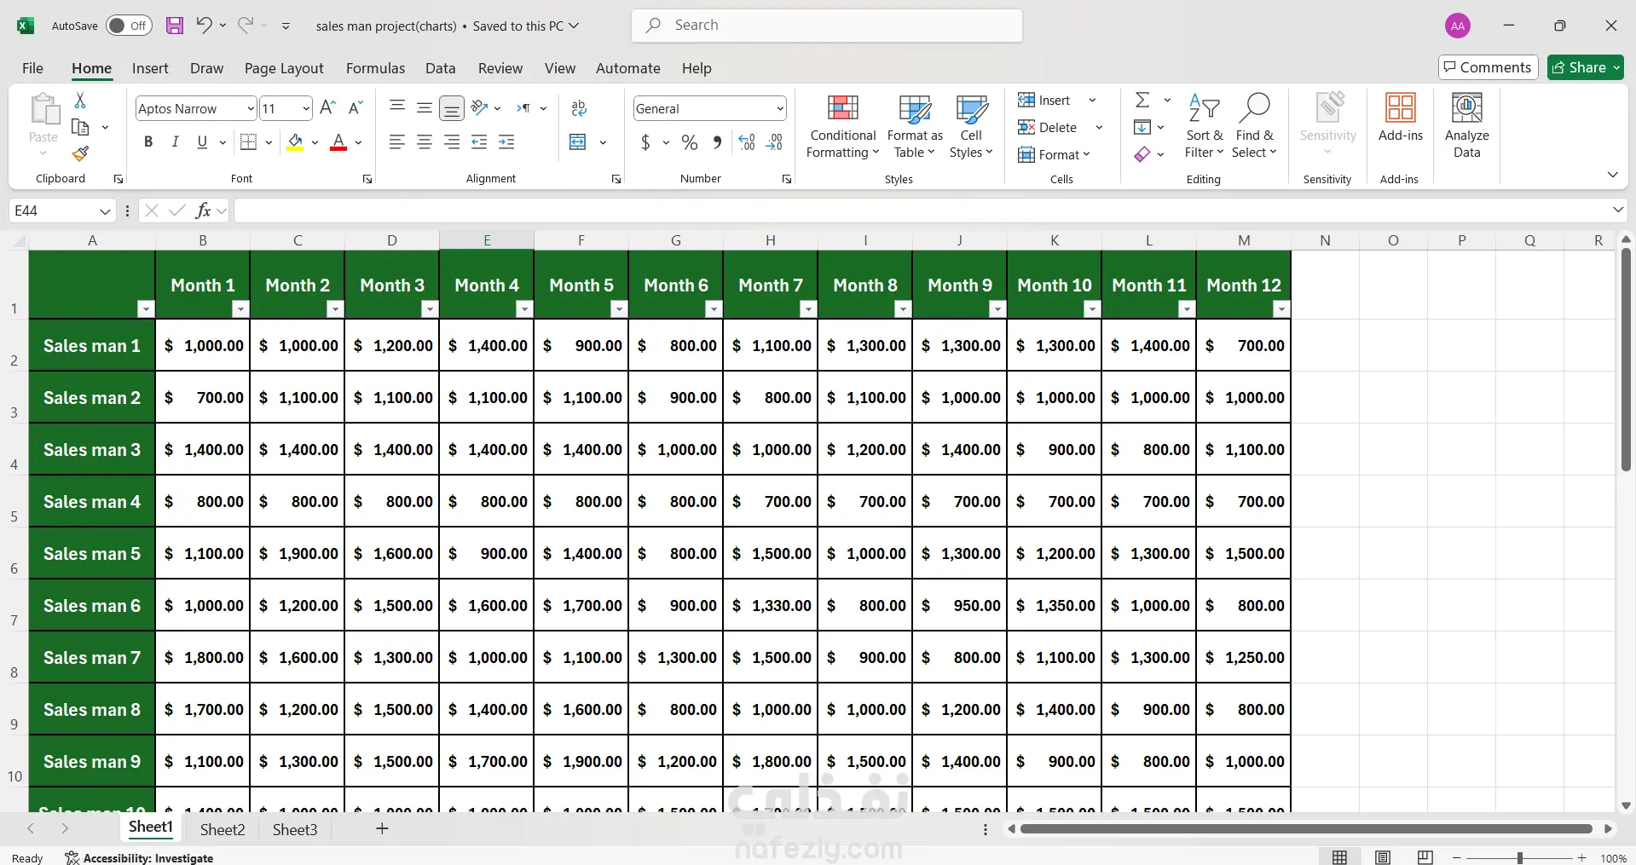The image size is (1636, 865).
Task: Select the Cut scissors icon
Action: point(80,101)
